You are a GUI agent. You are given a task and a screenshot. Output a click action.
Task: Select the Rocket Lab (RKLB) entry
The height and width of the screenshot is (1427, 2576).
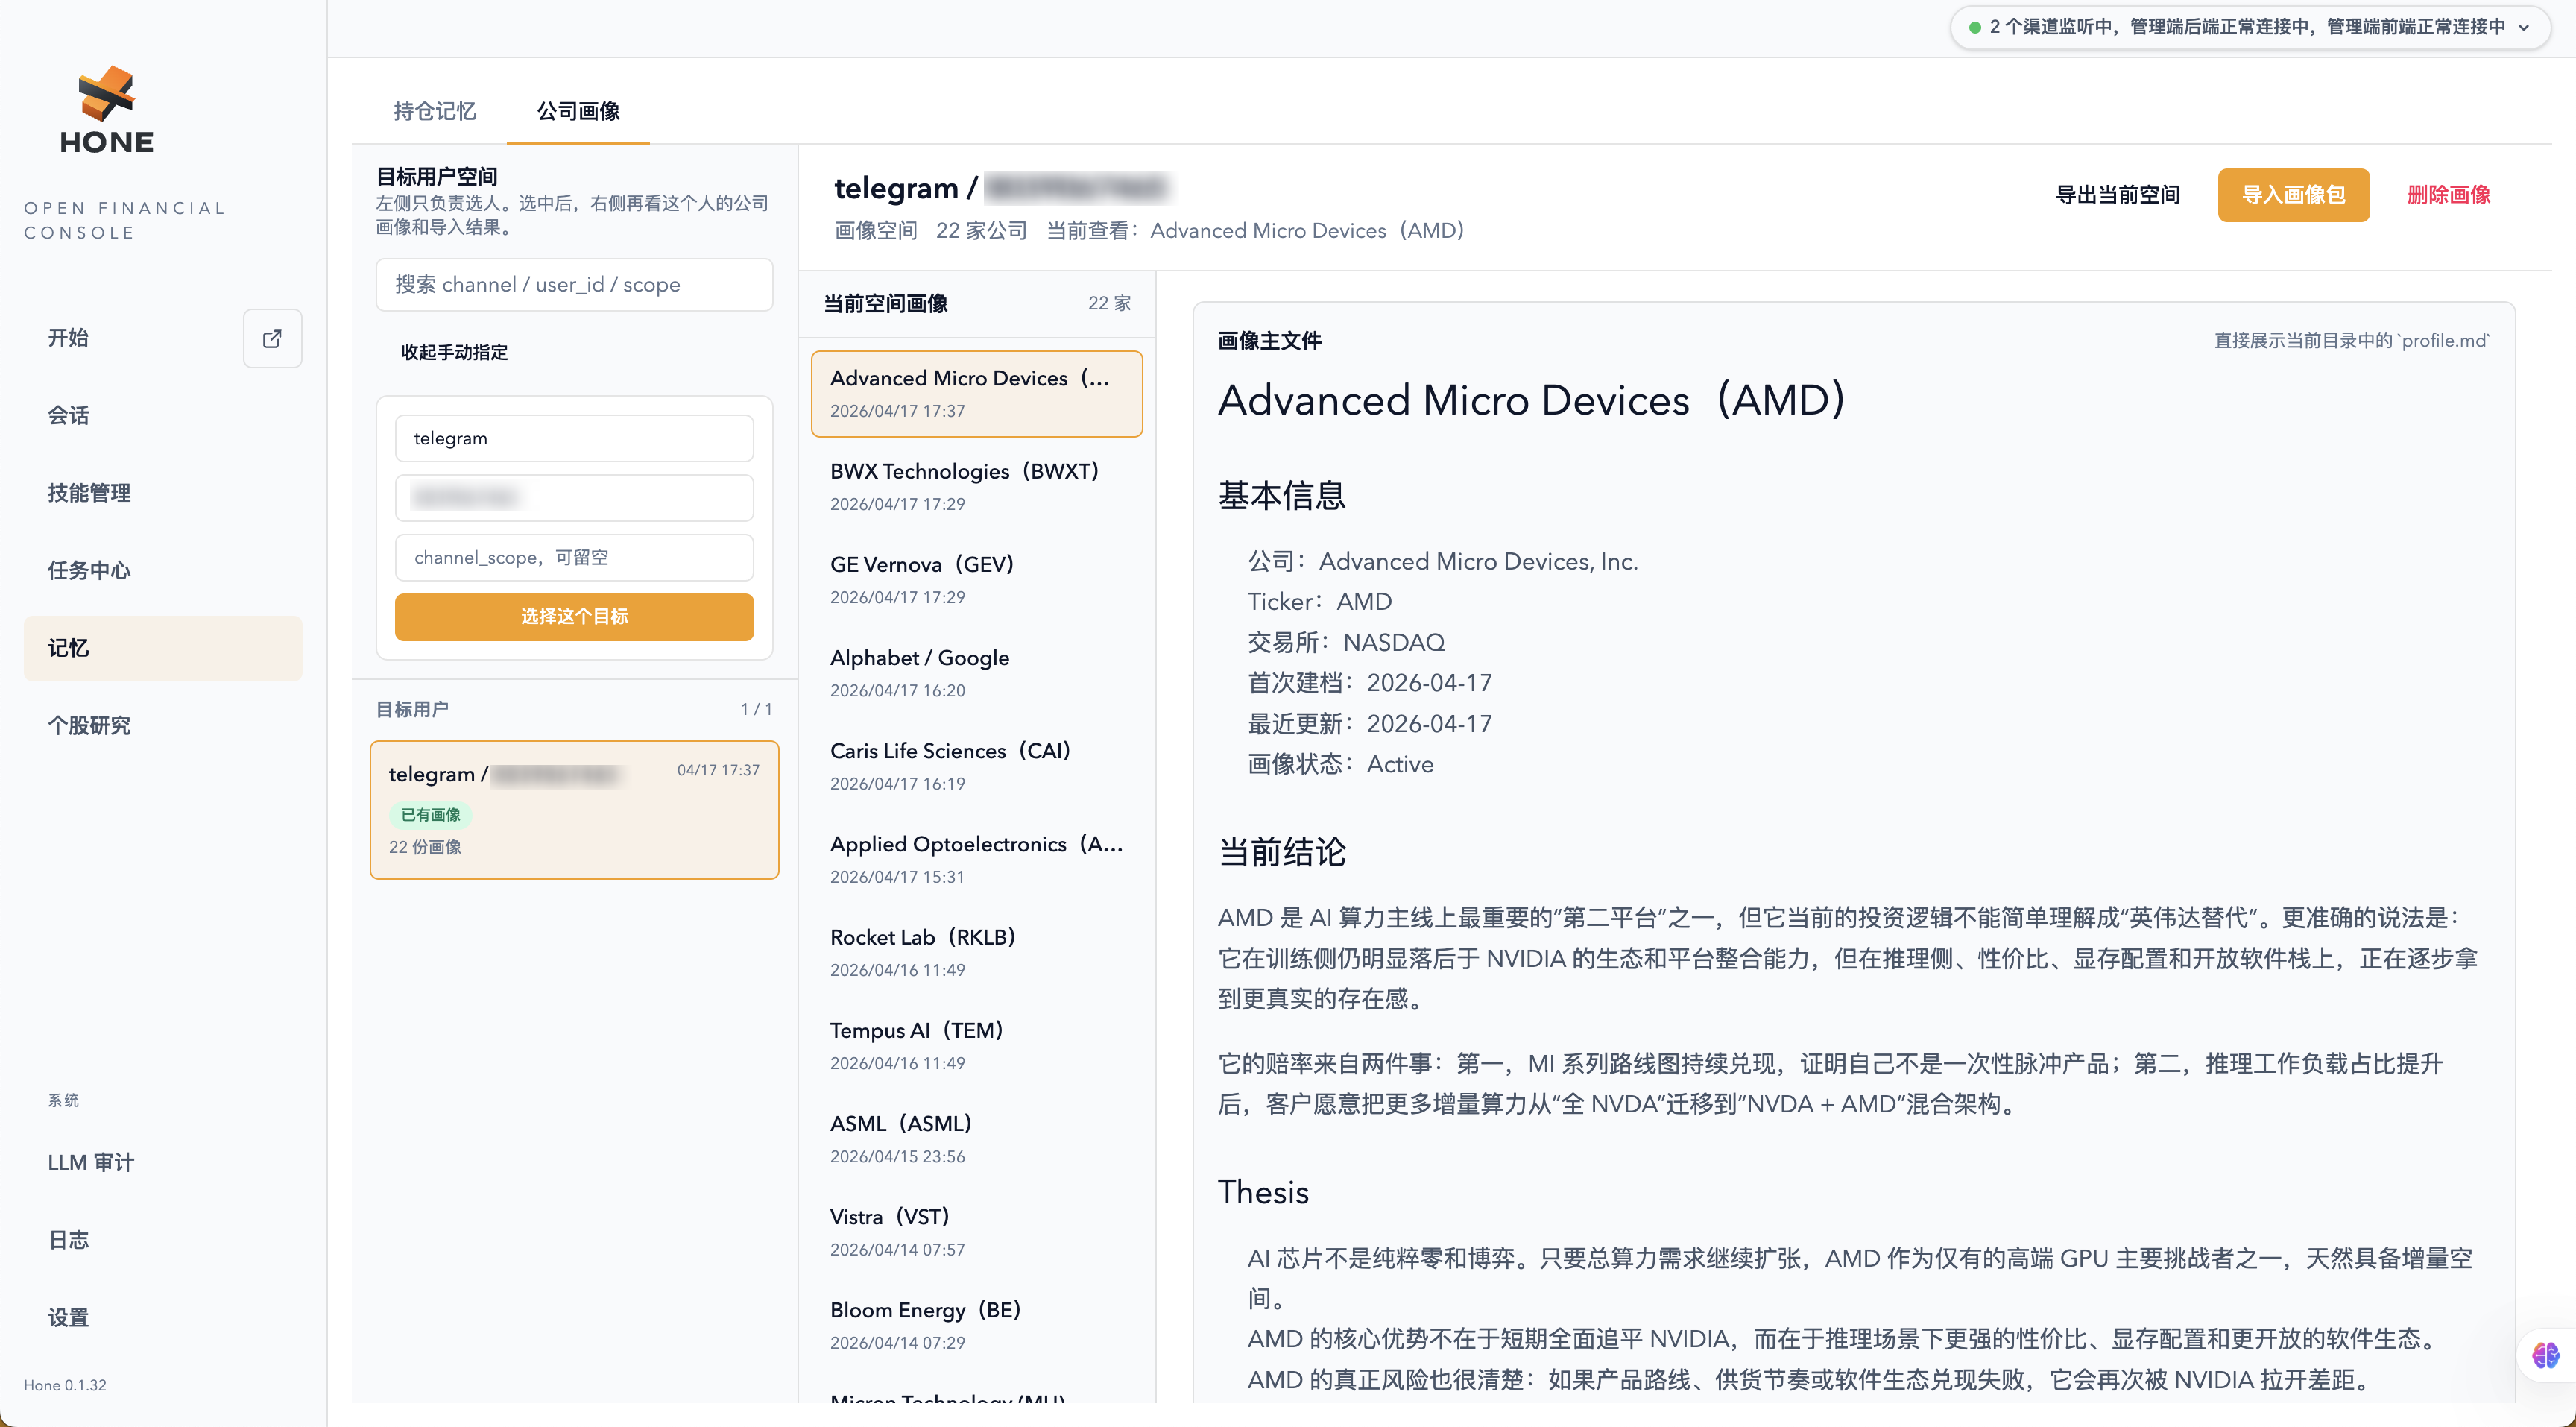(x=976, y=951)
